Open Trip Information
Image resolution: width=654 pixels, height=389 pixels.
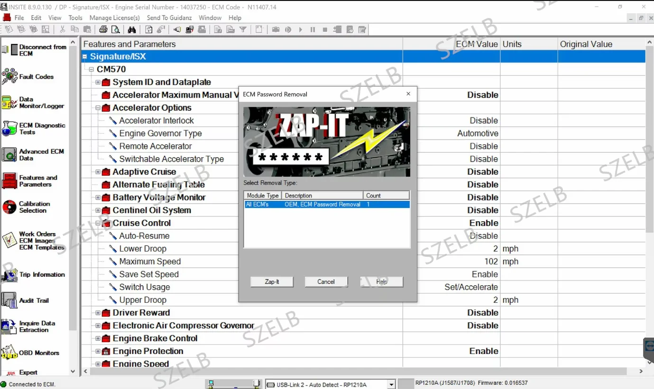[33, 274]
